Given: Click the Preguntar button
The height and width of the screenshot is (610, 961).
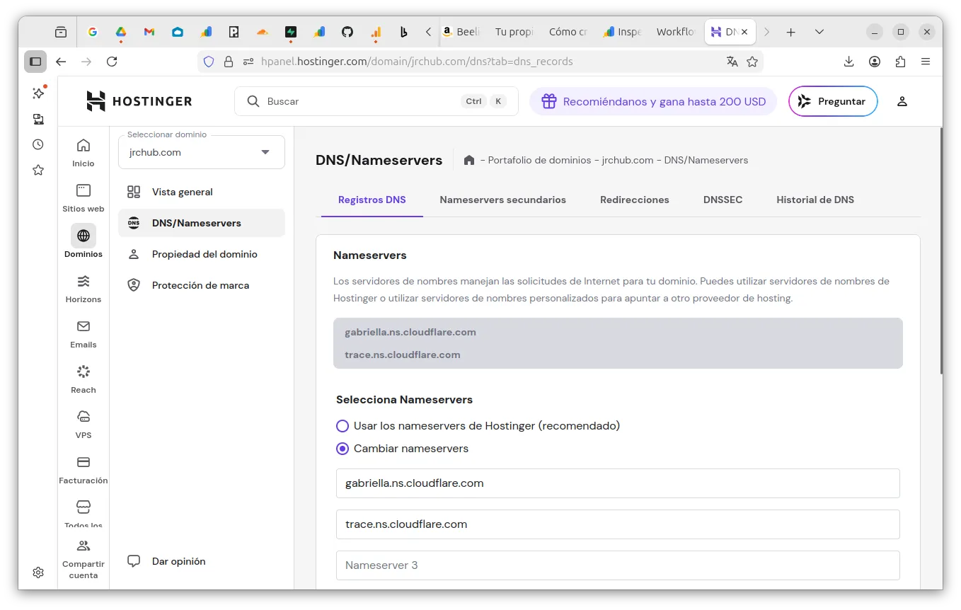Looking at the screenshot, I should pyautogui.click(x=833, y=101).
